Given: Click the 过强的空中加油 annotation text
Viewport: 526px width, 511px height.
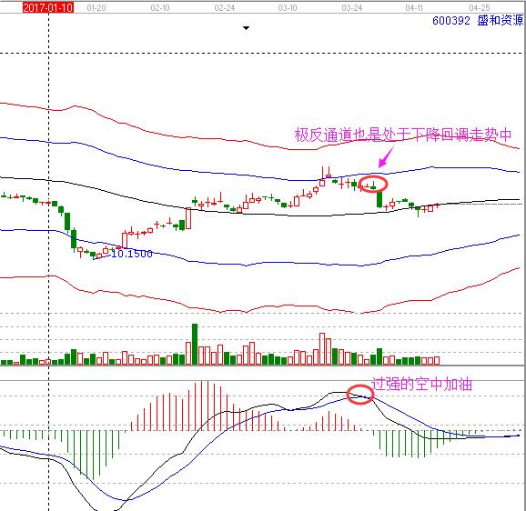Looking at the screenshot, I should click(x=421, y=384).
